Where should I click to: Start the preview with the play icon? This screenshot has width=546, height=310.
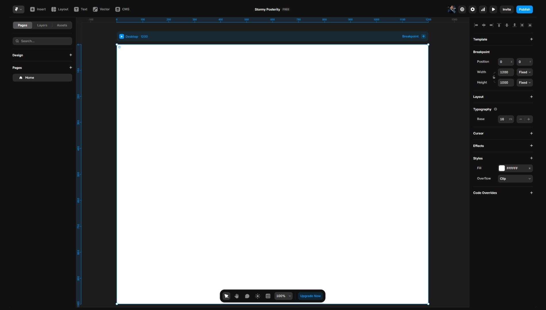tap(493, 9)
